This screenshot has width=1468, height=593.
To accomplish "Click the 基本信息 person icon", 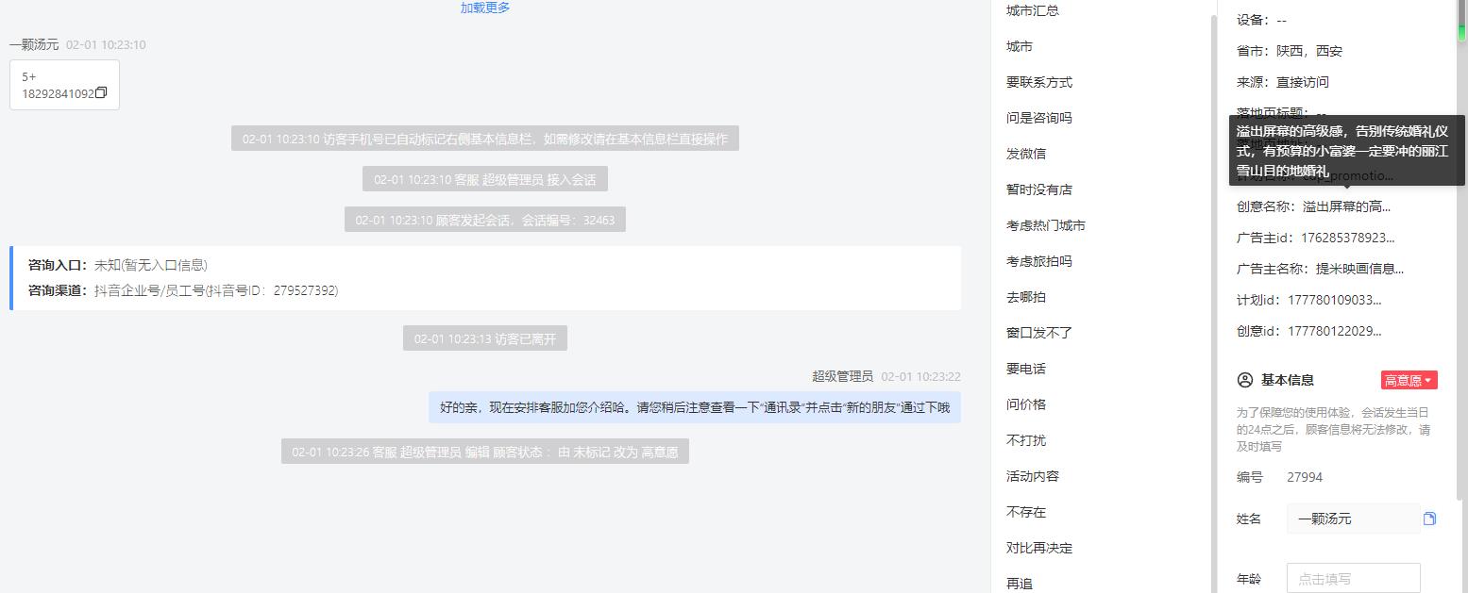I will (1244, 380).
